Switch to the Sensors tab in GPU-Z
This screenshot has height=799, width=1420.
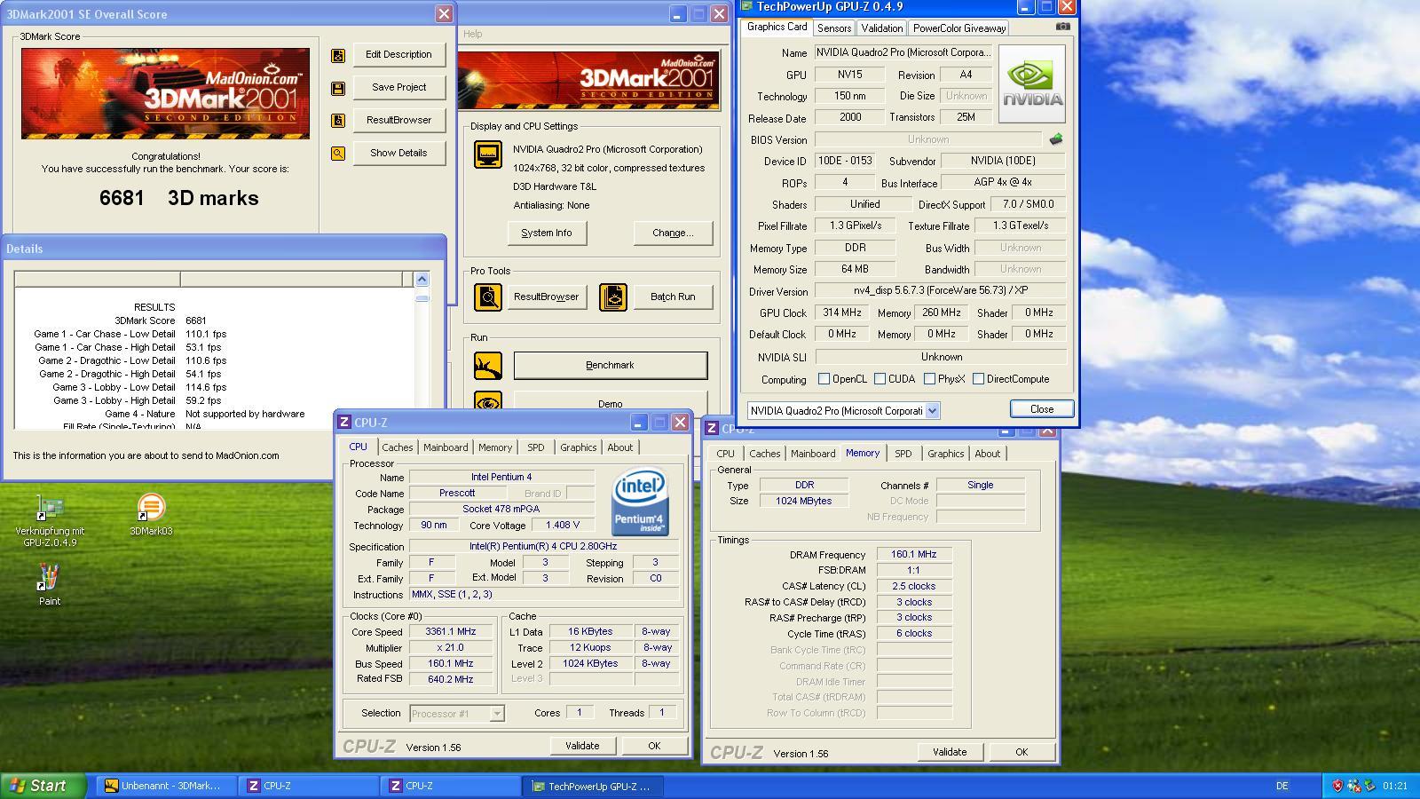pyautogui.click(x=834, y=28)
